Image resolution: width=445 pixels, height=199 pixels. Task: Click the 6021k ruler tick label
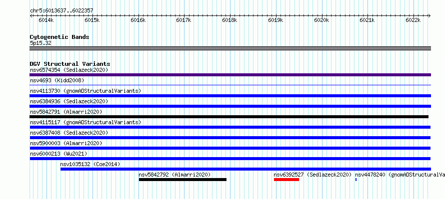point(367,20)
